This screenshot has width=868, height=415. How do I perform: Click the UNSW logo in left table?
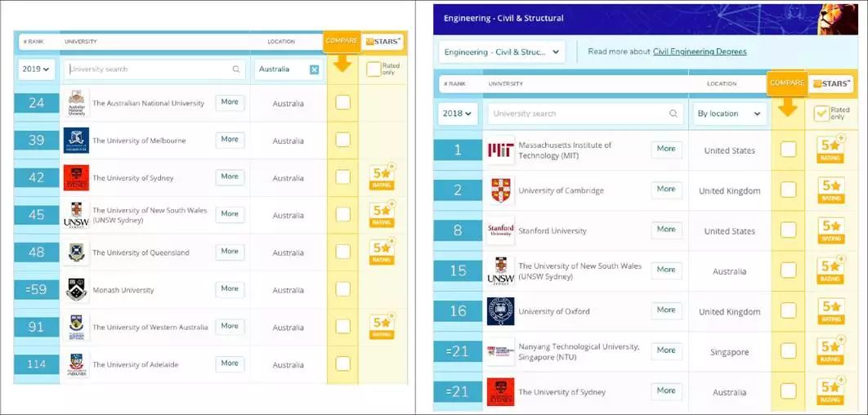point(76,215)
